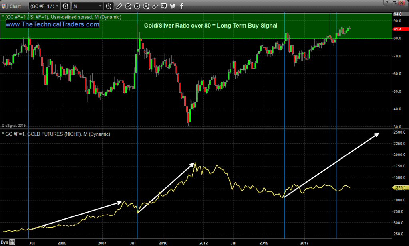The image size is (409, 246).
Task: Click the circular play replay icon
Action: click(x=137, y=6)
